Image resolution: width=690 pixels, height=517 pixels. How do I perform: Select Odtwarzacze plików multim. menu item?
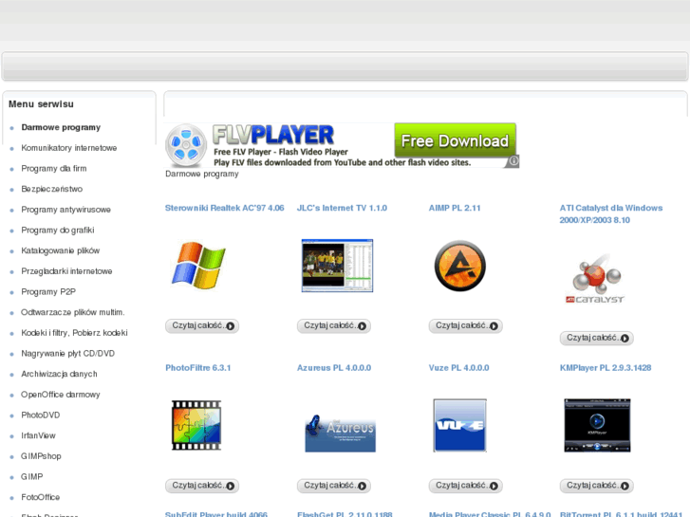[x=73, y=312]
